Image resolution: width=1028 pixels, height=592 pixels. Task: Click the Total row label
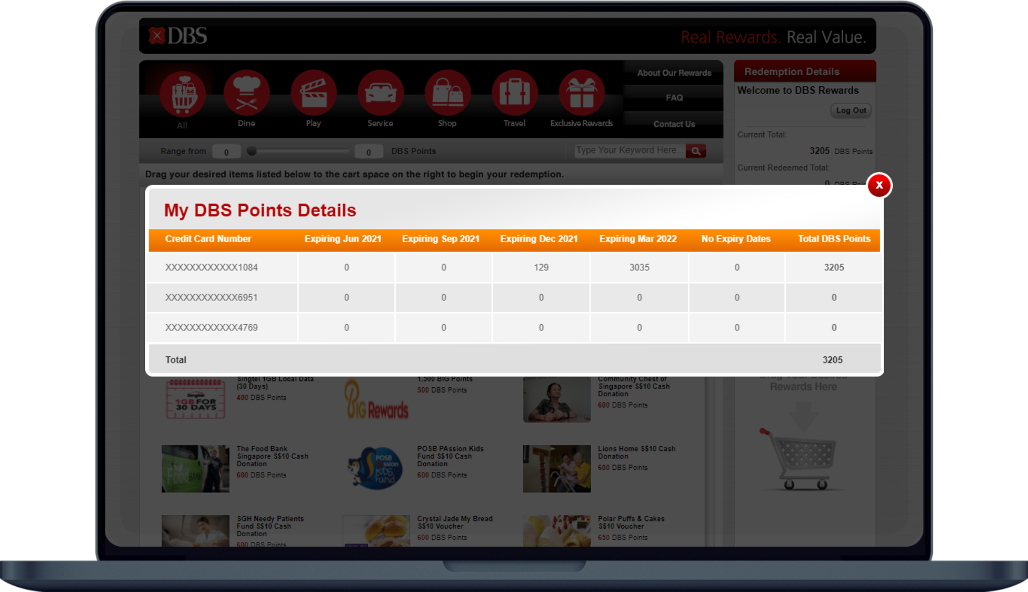176,360
